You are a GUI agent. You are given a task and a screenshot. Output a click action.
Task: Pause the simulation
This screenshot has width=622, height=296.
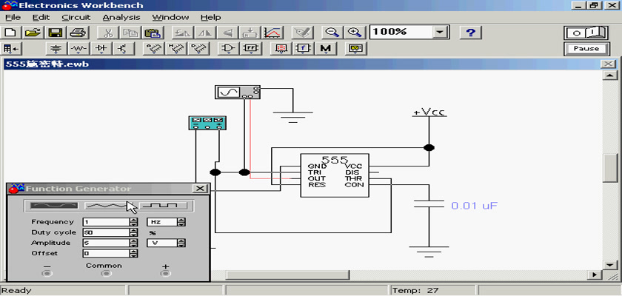tap(586, 49)
